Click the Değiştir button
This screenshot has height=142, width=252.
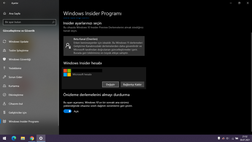[x=110, y=84]
